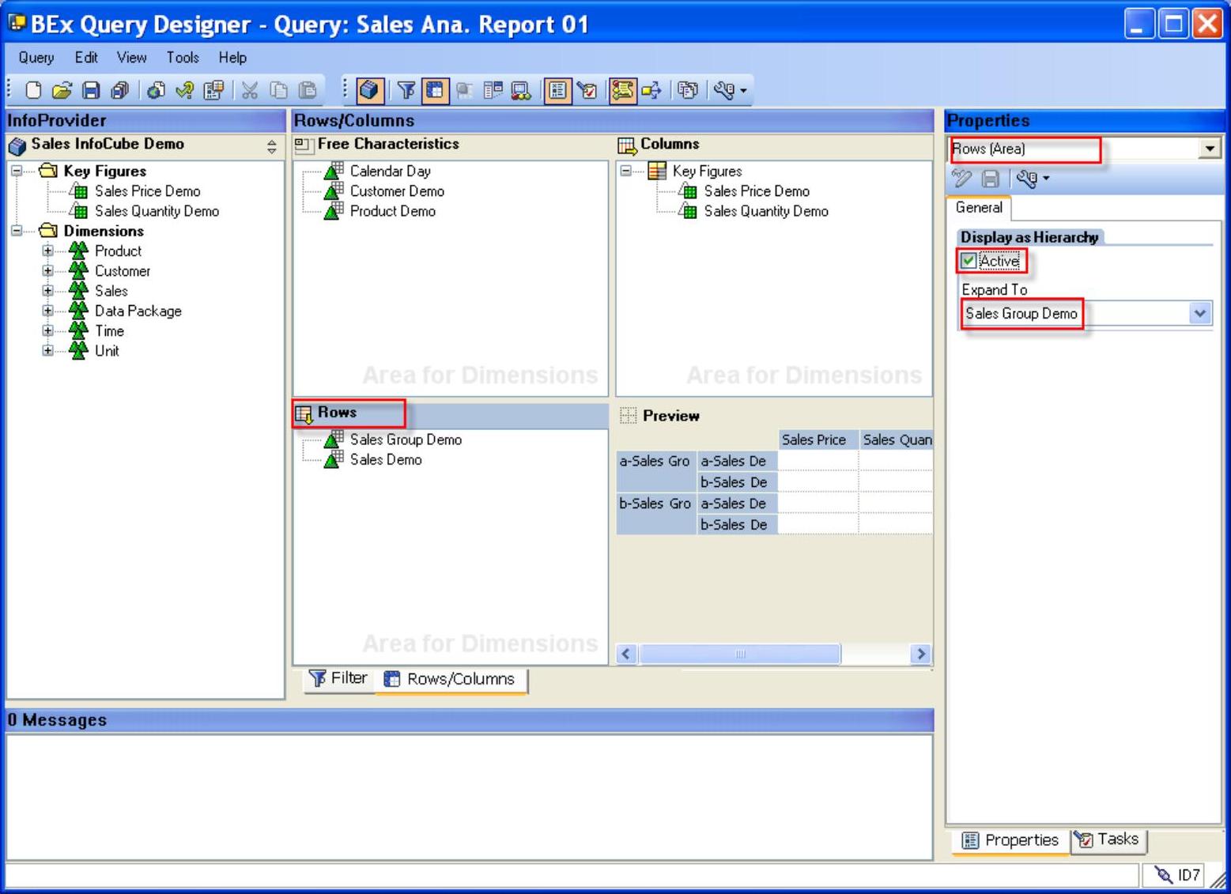Viewport: 1231px width, 894px height.
Task: Toggle the InfoProvider cube toolbar icon
Action: pyautogui.click(x=369, y=90)
